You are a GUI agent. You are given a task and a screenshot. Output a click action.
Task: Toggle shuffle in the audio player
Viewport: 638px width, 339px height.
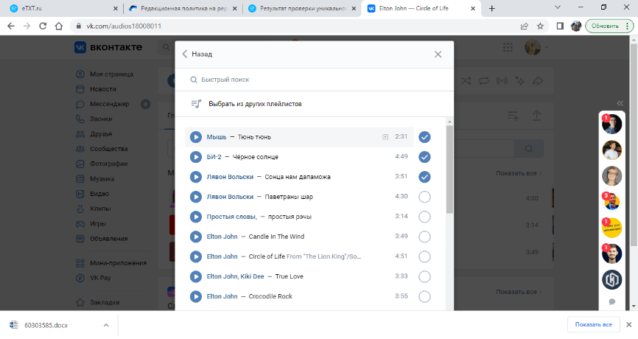(466, 81)
